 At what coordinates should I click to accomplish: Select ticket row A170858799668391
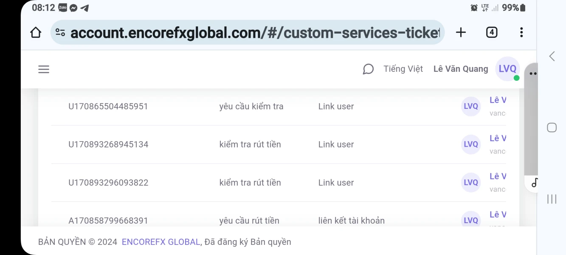point(108,221)
